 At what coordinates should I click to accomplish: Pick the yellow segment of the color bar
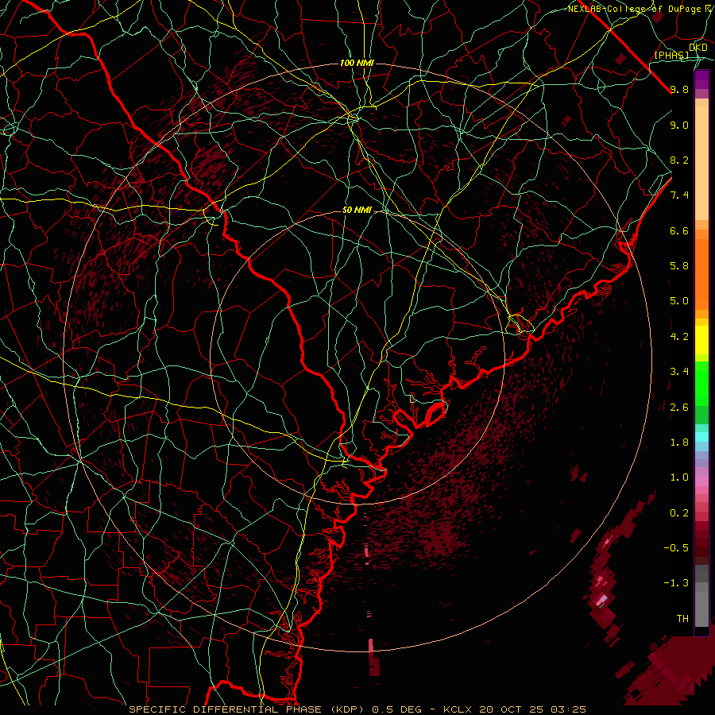pyautogui.click(x=701, y=340)
